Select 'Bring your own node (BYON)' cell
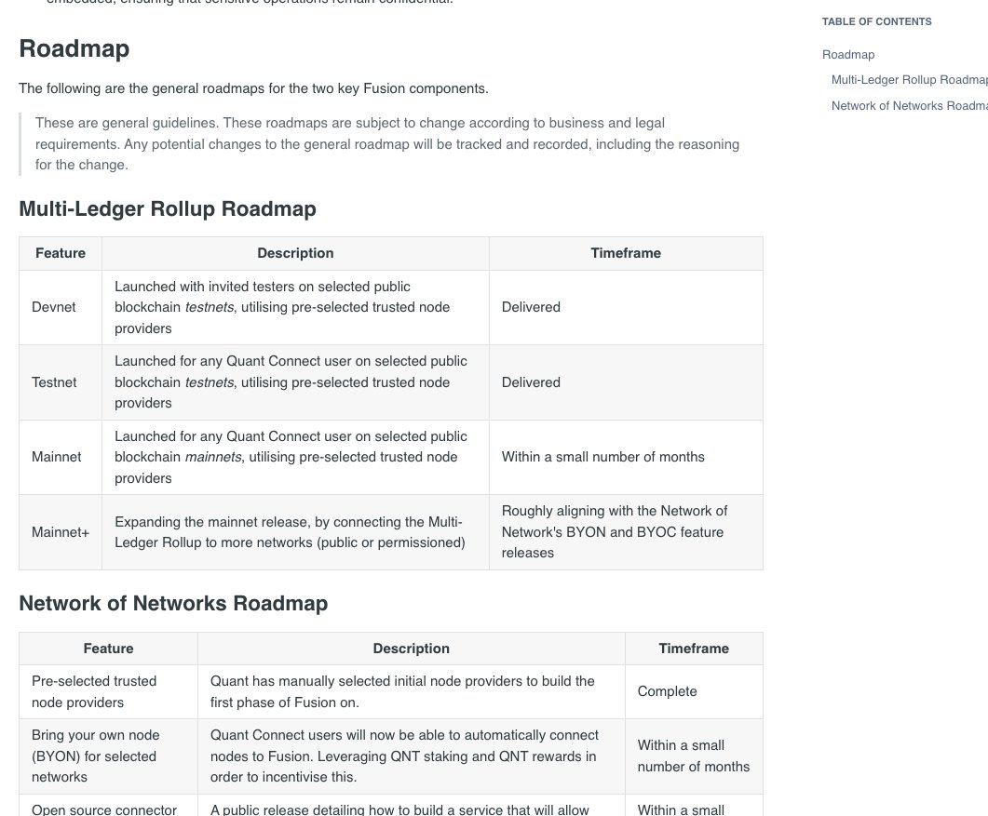Image resolution: width=988 pixels, height=816 pixels. pos(108,756)
